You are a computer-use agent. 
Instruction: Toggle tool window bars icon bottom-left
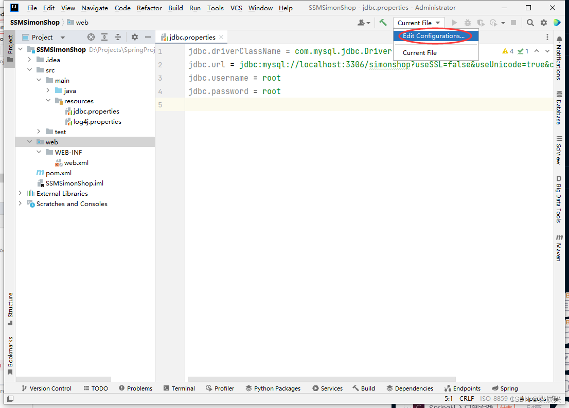point(10,399)
